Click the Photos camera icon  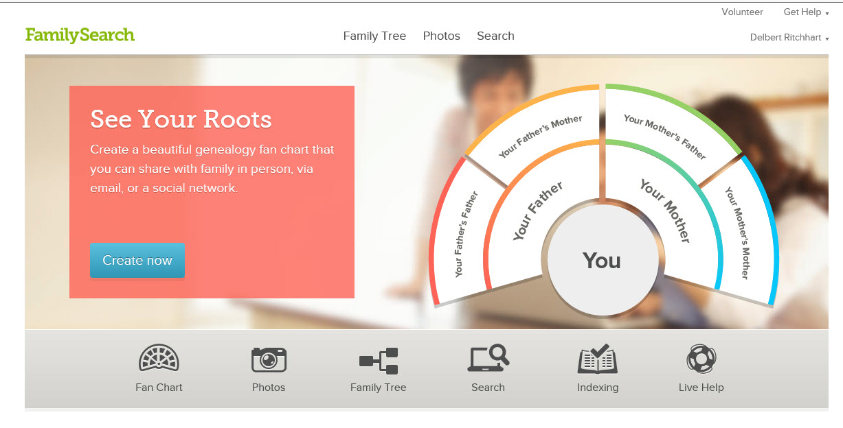point(269,359)
